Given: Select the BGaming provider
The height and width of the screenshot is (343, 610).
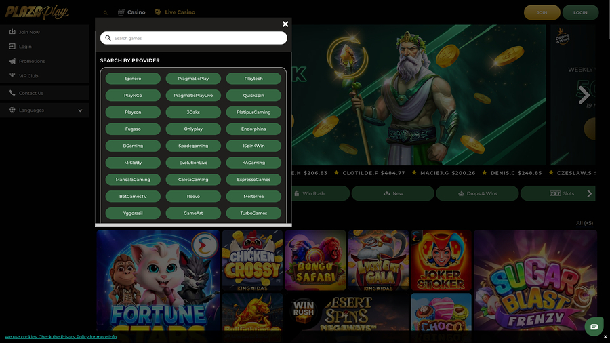Looking at the screenshot, I should [133, 146].
